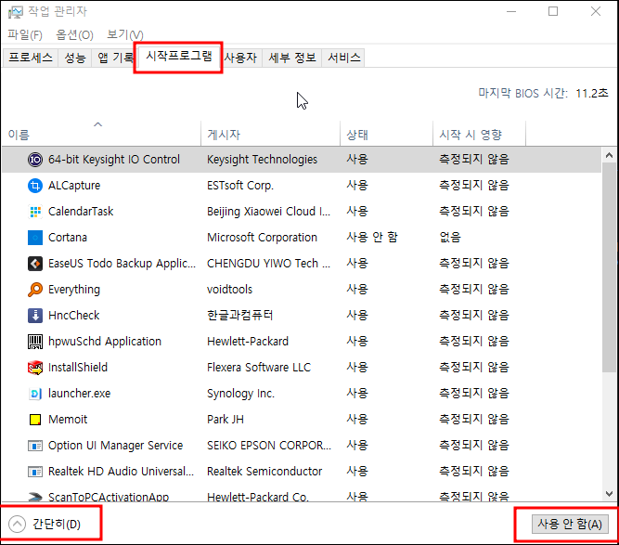Click the EaseUS Todo Backup icon
The width and height of the screenshot is (619, 545).
(35, 264)
